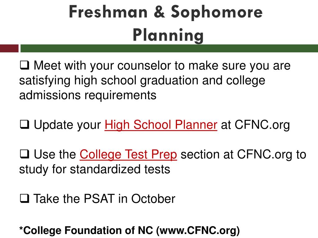Toggle the checkbox before 'Use the College Test Prep'
318x238 pixels.
point(25,154)
